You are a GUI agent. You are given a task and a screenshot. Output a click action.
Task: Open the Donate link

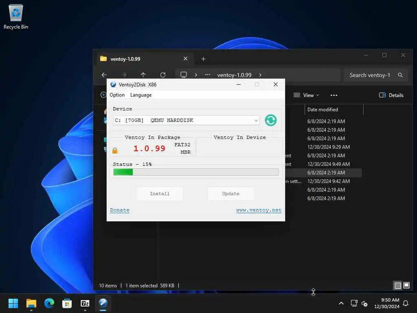pyautogui.click(x=120, y=210)
